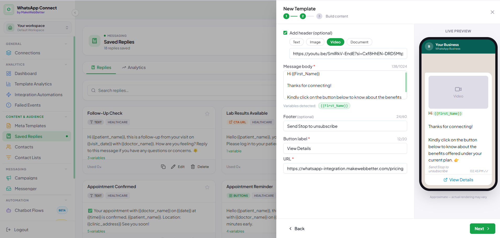Delete the Follow-Up Check reply
500x238 pixels.
click(x=200, y=167)
